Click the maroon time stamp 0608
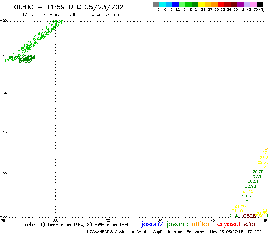The width and height of the screenshot is (268, 235). (250, 216)
